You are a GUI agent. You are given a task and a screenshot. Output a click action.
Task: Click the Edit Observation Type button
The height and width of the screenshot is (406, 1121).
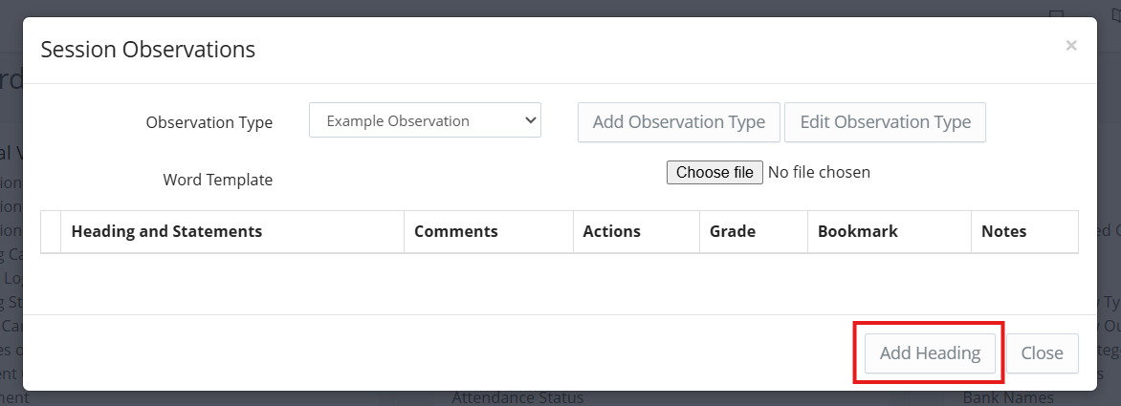click(885, 122)
